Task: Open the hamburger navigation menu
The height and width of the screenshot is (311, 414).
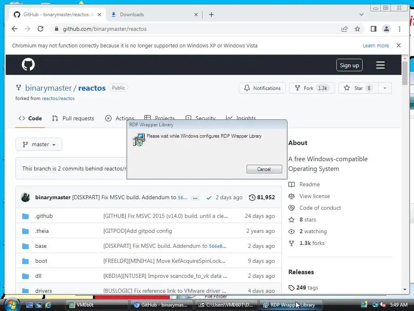Action: point(380,65)
